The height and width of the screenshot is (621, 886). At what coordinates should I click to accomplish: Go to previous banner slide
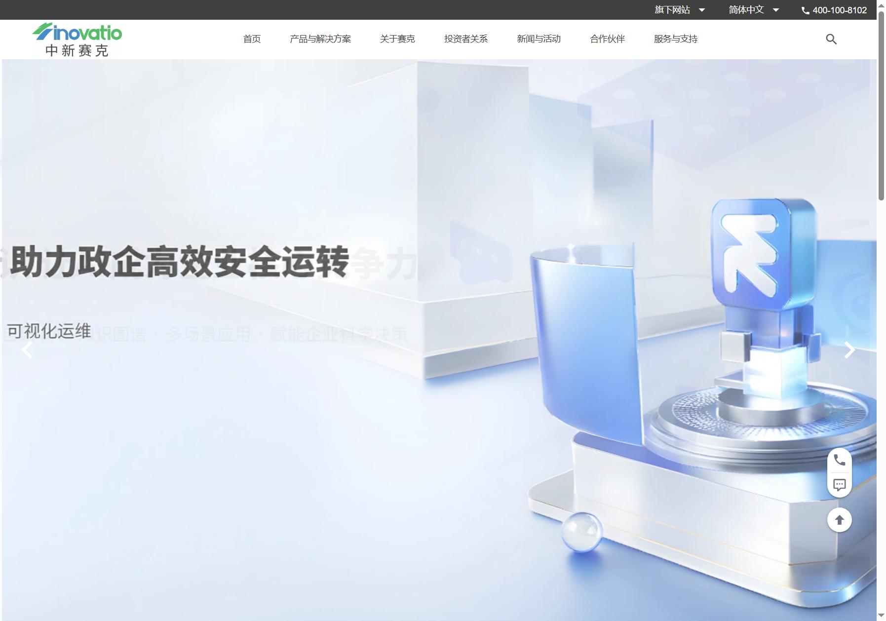[27, 350]
